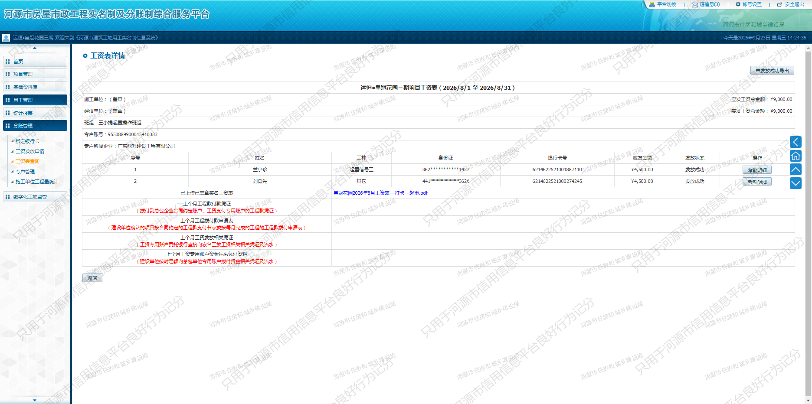This screenshot has height=404, width=812.
Task: Open 项目管理 sidebar menu
Action: click(x=35, y=74)
